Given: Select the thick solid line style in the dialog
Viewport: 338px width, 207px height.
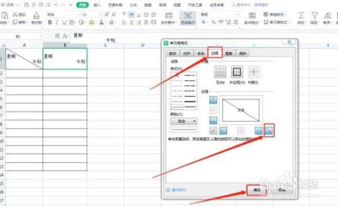Looking at the screenshot, I should point(190,102).
